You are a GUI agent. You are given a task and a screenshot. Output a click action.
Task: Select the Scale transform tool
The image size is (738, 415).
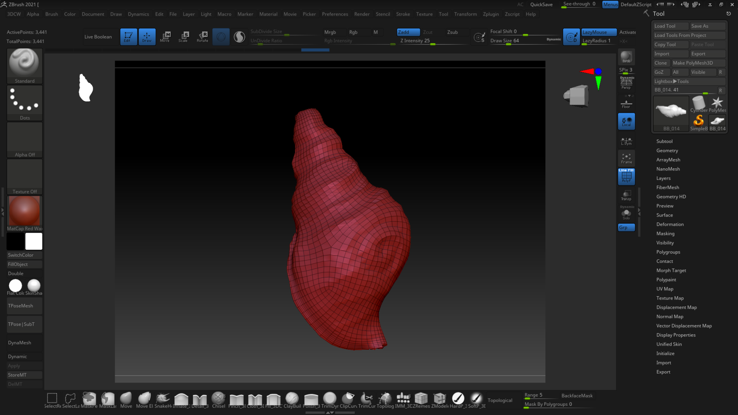pos(183,37)
